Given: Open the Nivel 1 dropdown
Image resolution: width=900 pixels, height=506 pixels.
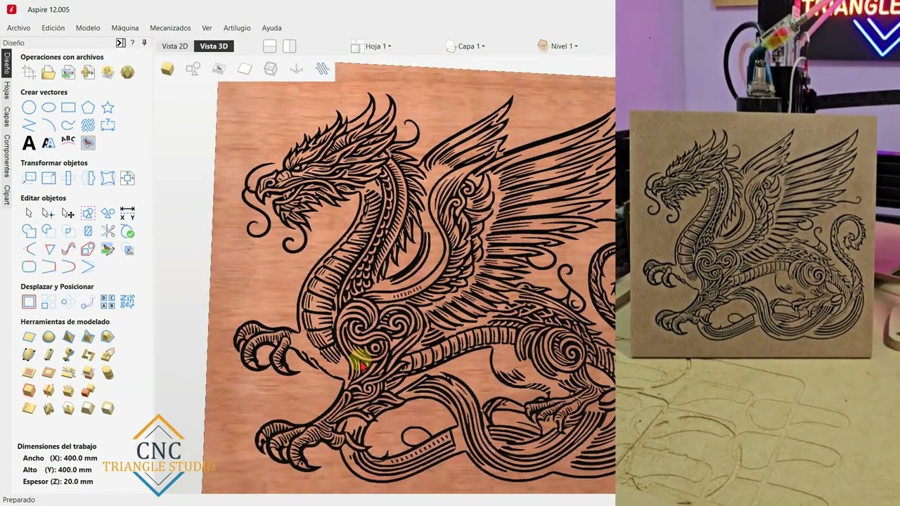Looking at the screenshot, I should (558, 46).
